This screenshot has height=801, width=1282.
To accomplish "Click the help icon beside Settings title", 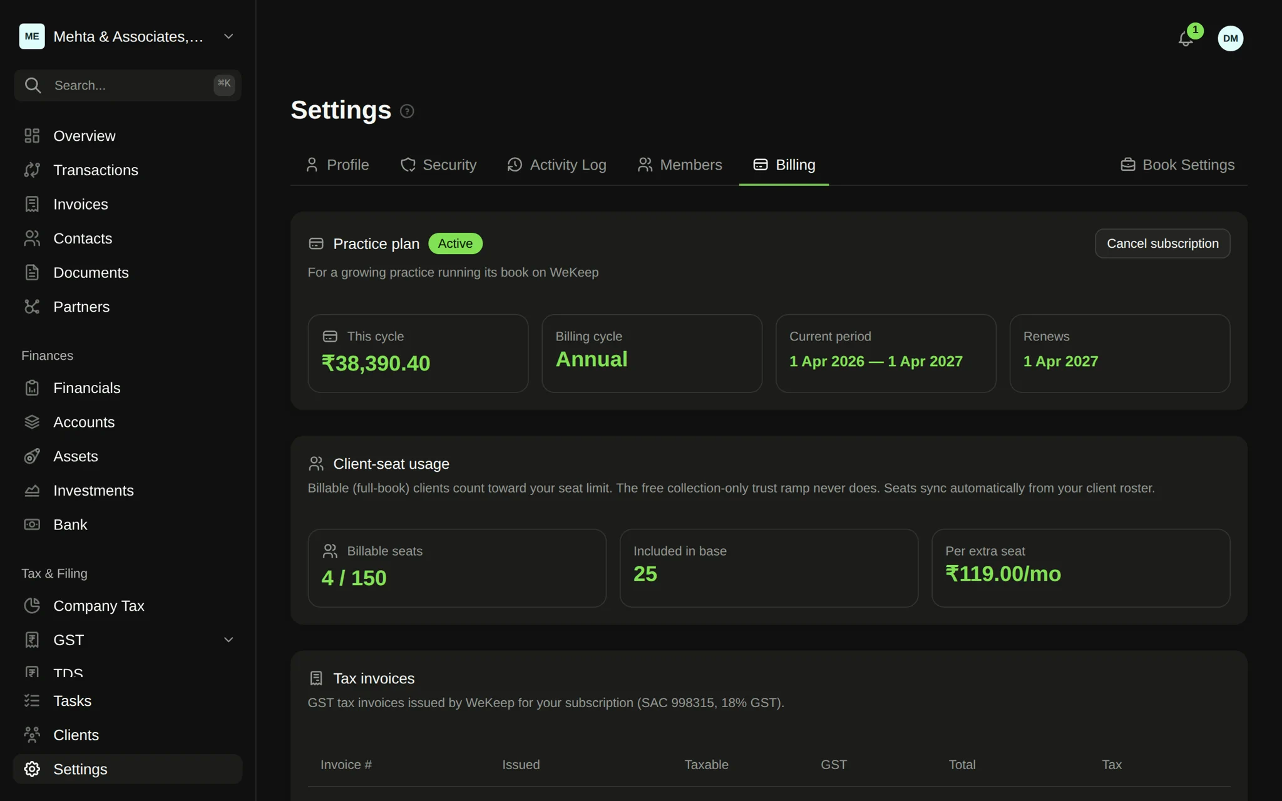I will [x=407, y=111].
